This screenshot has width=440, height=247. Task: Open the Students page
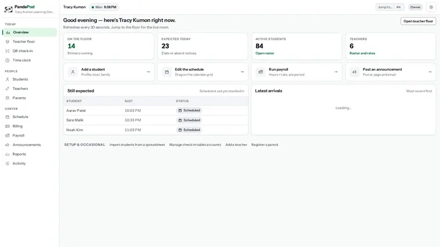point(30,79)
